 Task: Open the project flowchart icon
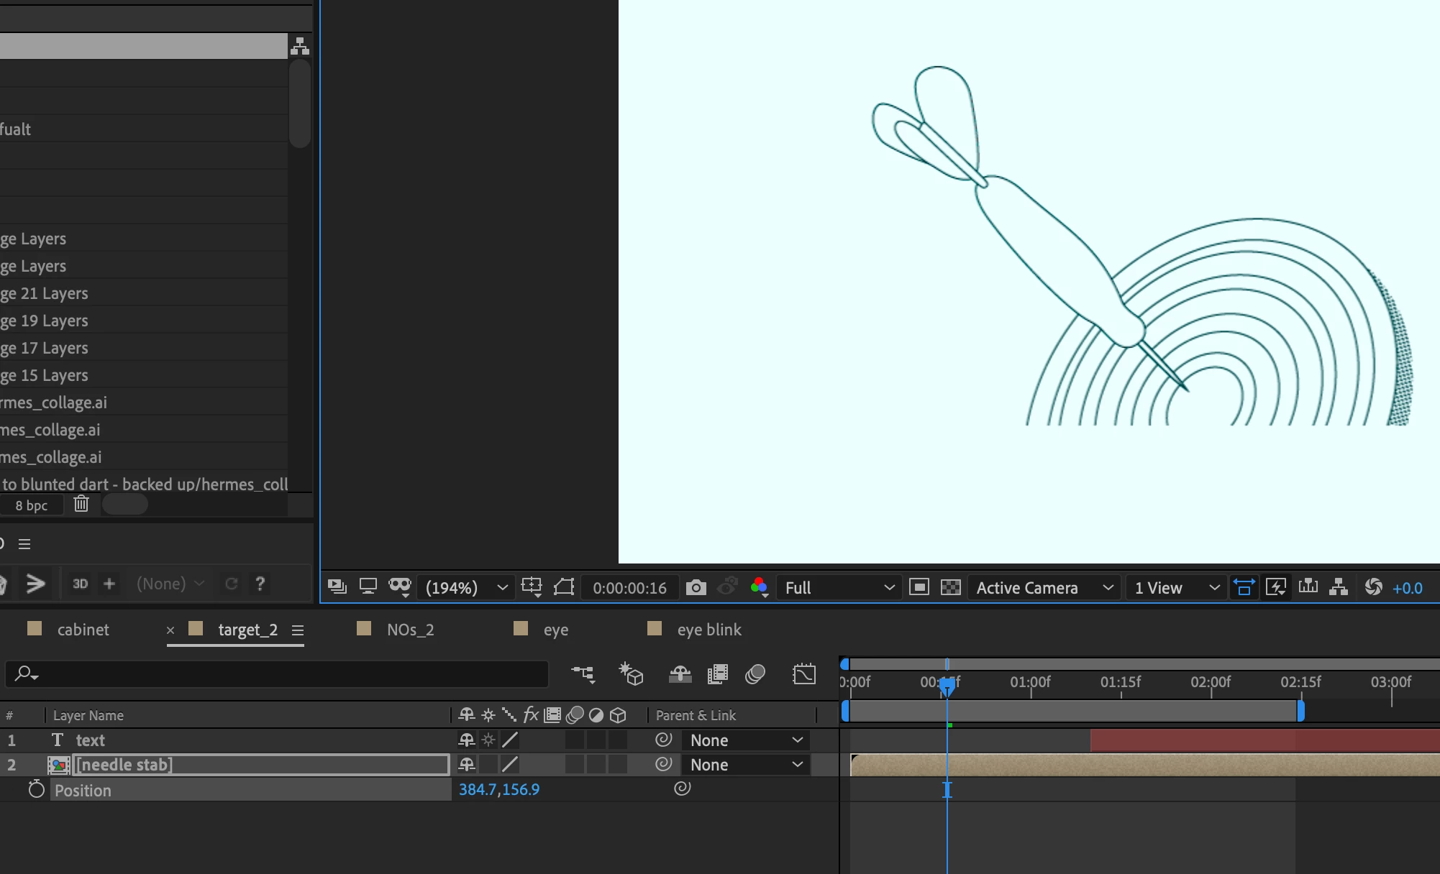300,47
